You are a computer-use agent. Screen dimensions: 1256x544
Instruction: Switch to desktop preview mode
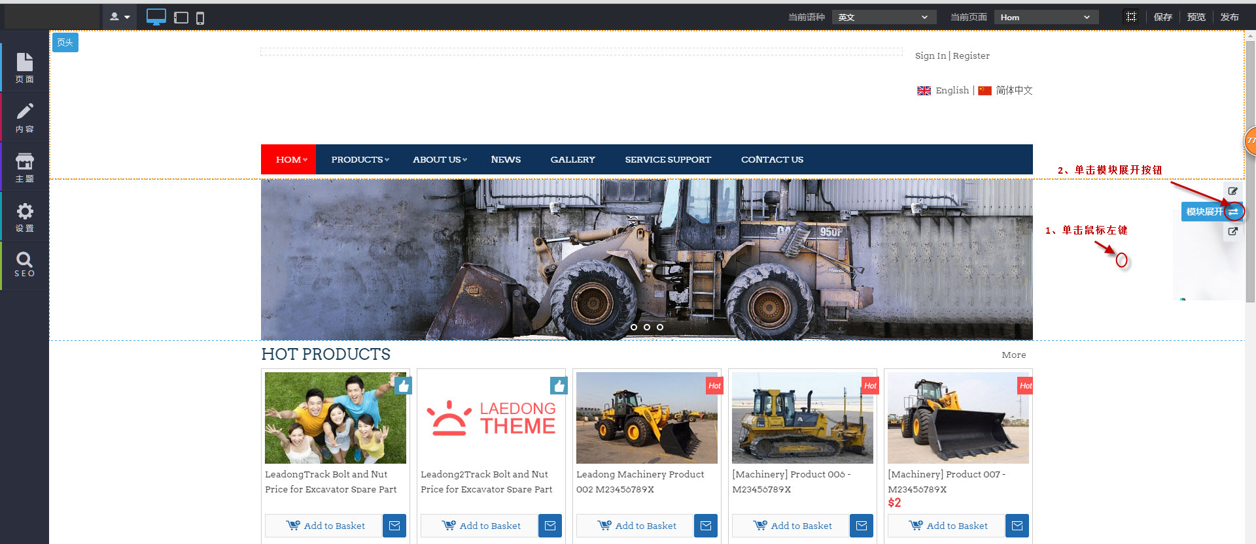point(156,17)
